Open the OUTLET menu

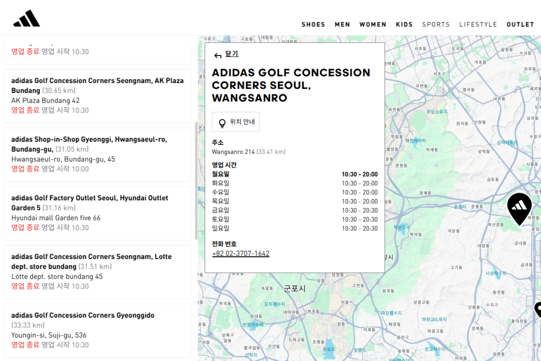(520, 24)
